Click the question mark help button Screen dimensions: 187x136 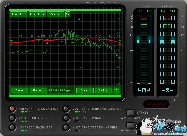116,90
